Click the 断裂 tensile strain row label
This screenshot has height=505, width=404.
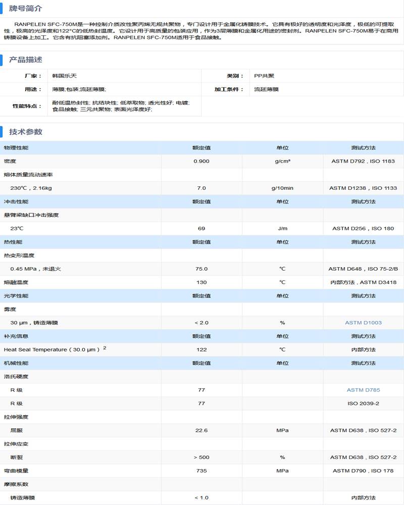pos(17,458)
